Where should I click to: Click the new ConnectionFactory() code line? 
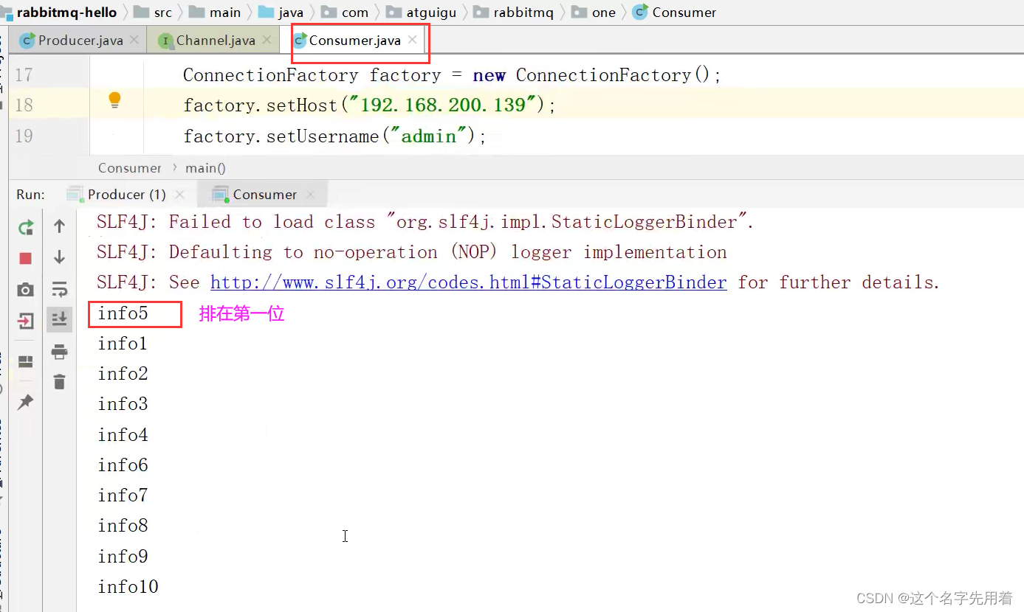pyautogui.click(x=452, y=75)
